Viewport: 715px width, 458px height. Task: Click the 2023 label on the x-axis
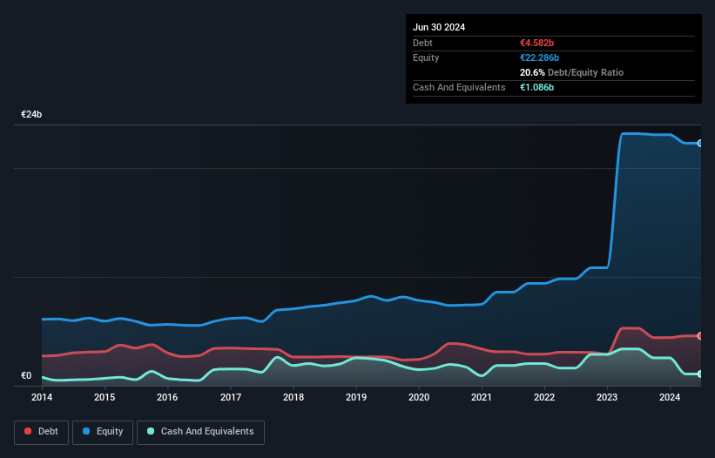[x=607, y=397]
